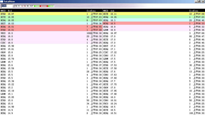Select the LEHM bid row at 15.7
Screen dimensions: 205x115
pos(51,62)
